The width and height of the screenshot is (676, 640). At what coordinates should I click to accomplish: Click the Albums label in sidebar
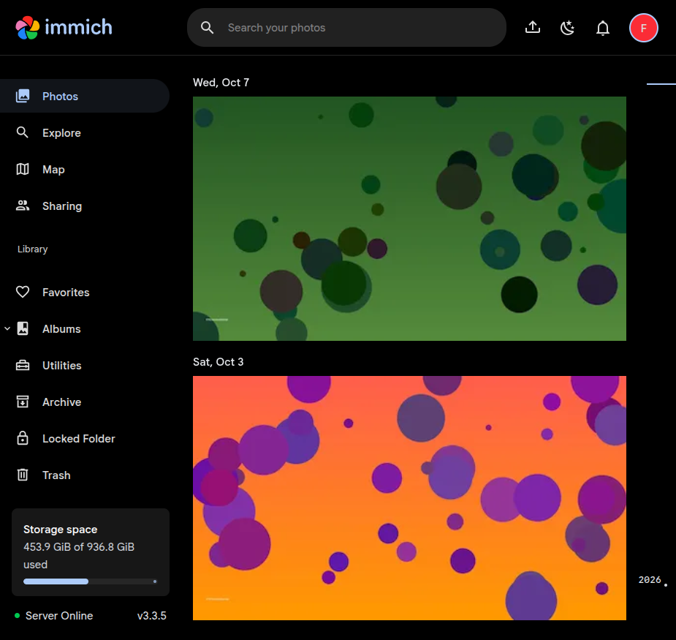61,329
